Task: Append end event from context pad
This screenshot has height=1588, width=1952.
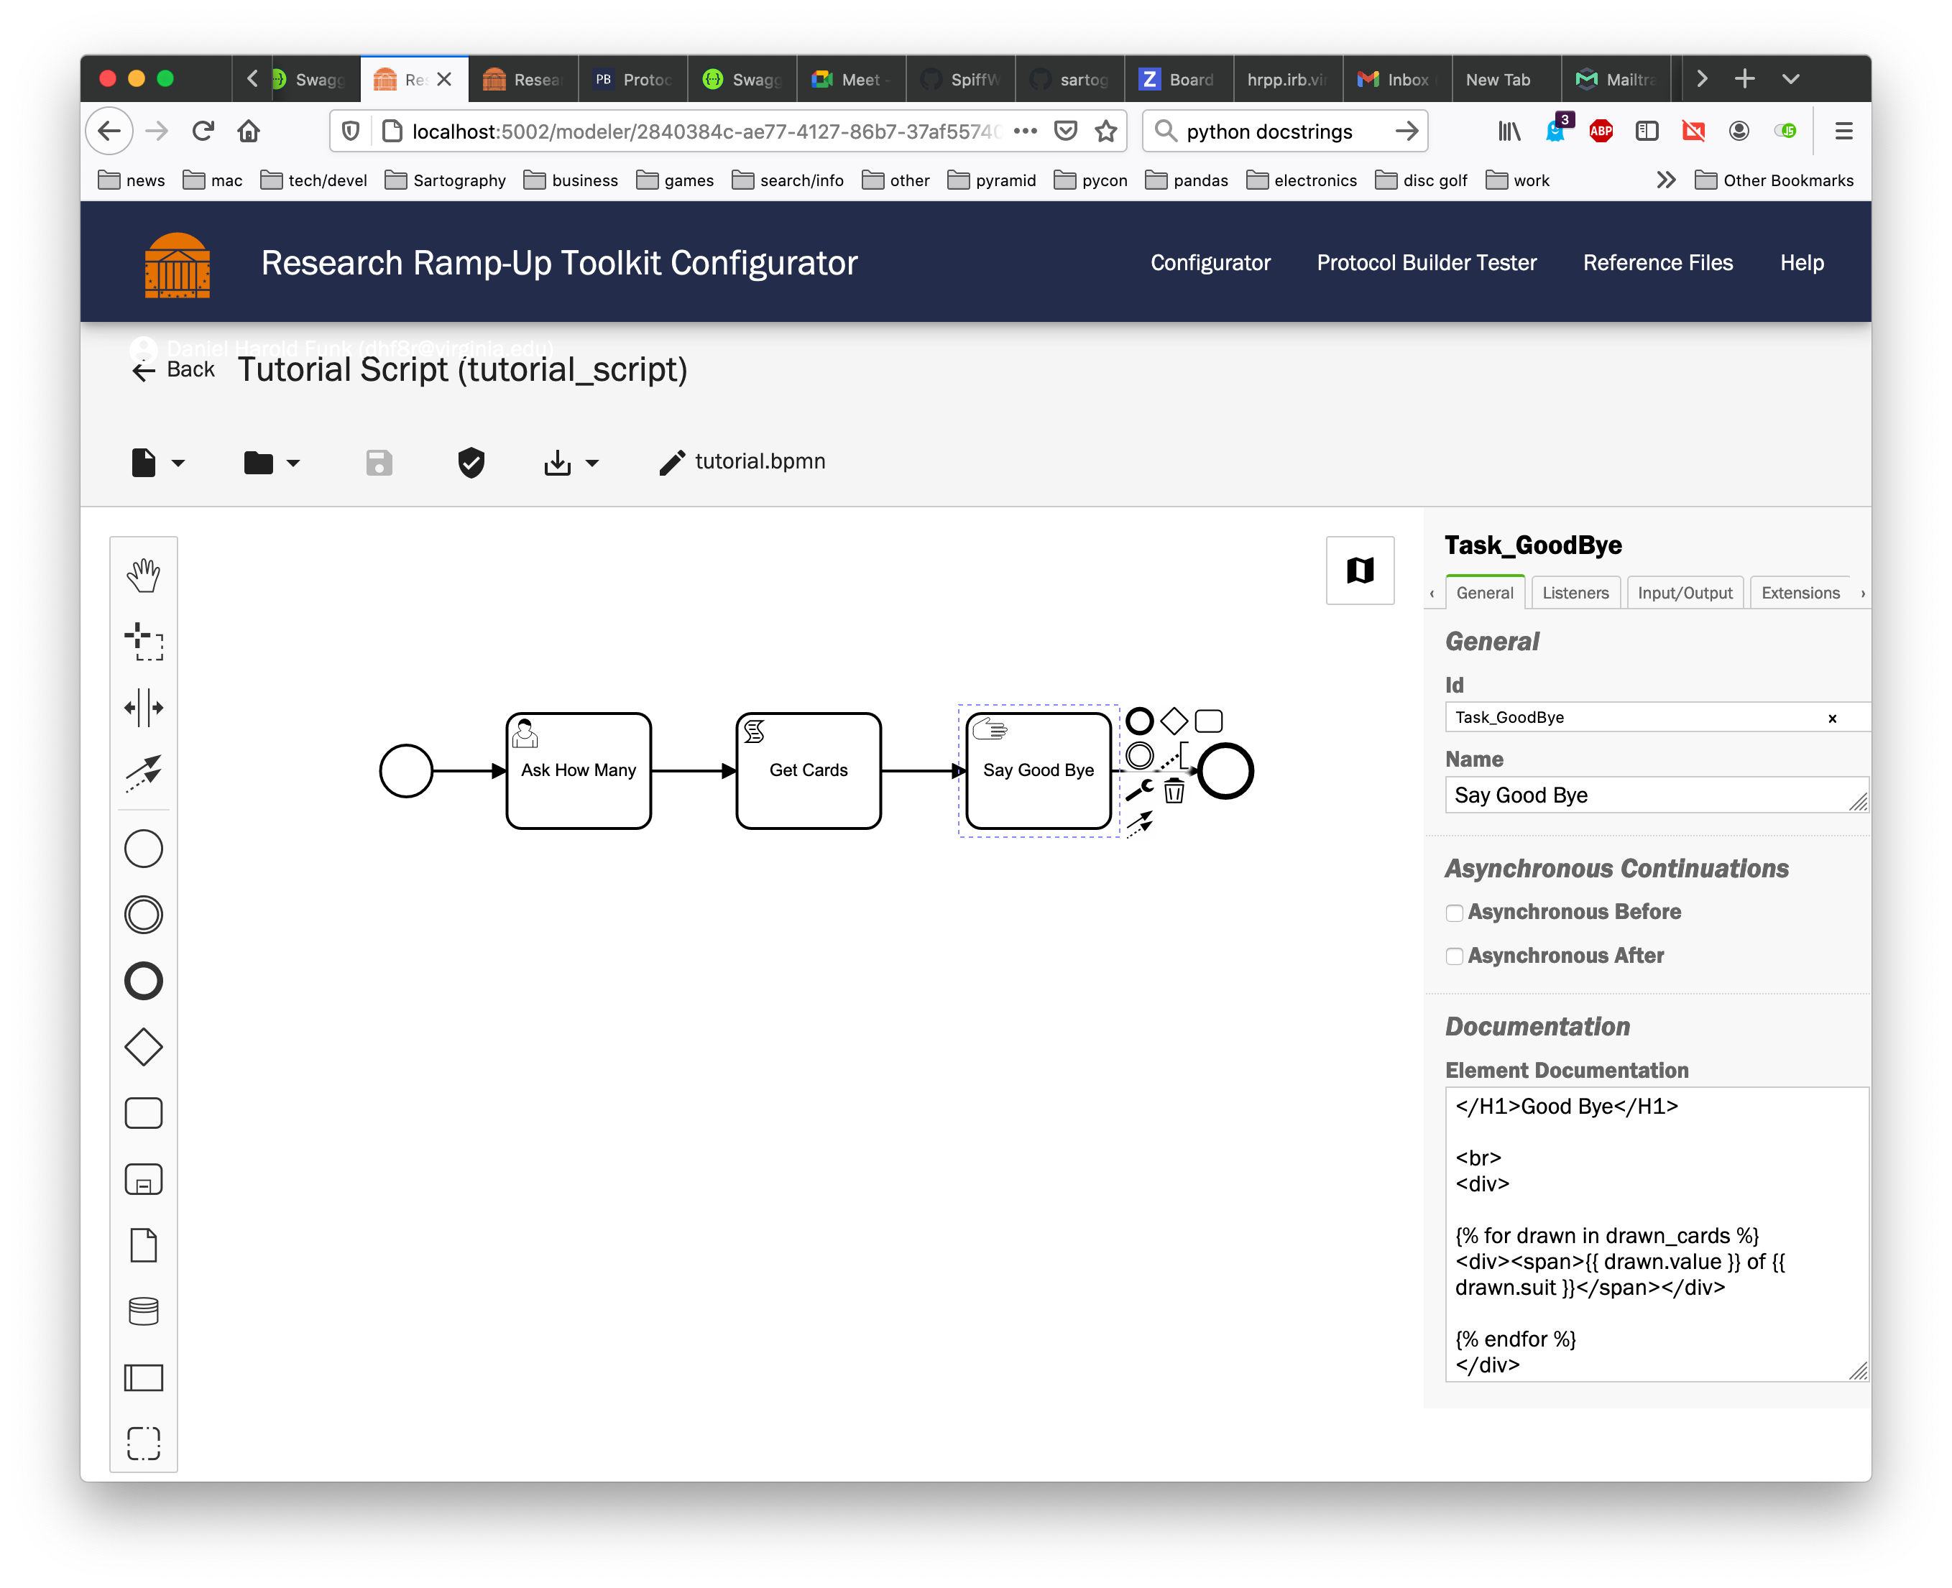Action: click(1139, 721)
